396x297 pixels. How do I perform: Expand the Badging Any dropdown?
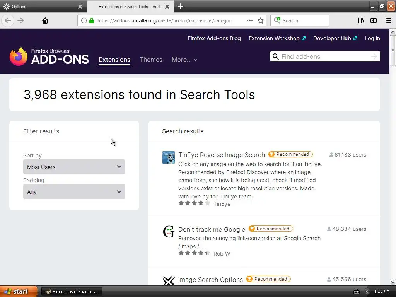coord(74,192)
